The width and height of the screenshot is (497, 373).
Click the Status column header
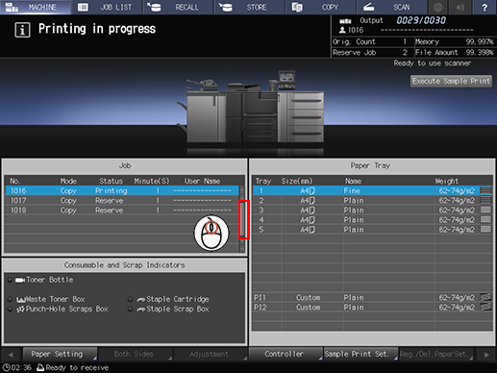click(111, 181)
